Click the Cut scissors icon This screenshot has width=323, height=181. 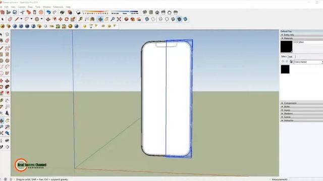coord(22,12)
